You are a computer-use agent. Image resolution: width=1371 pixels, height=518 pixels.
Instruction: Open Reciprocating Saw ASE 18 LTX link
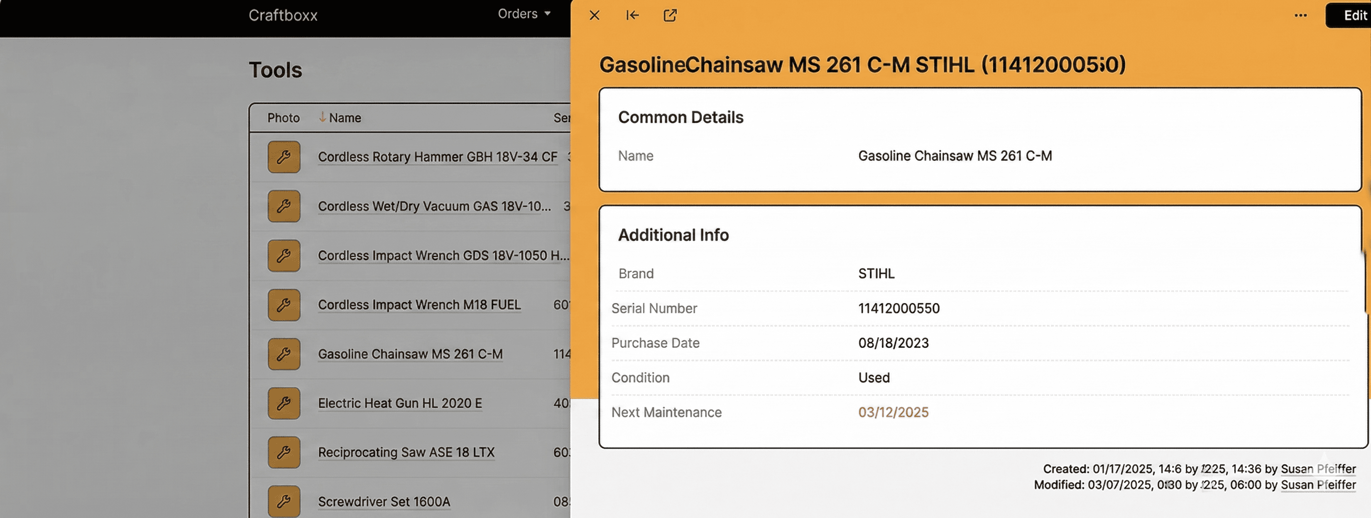coord(406,452)
